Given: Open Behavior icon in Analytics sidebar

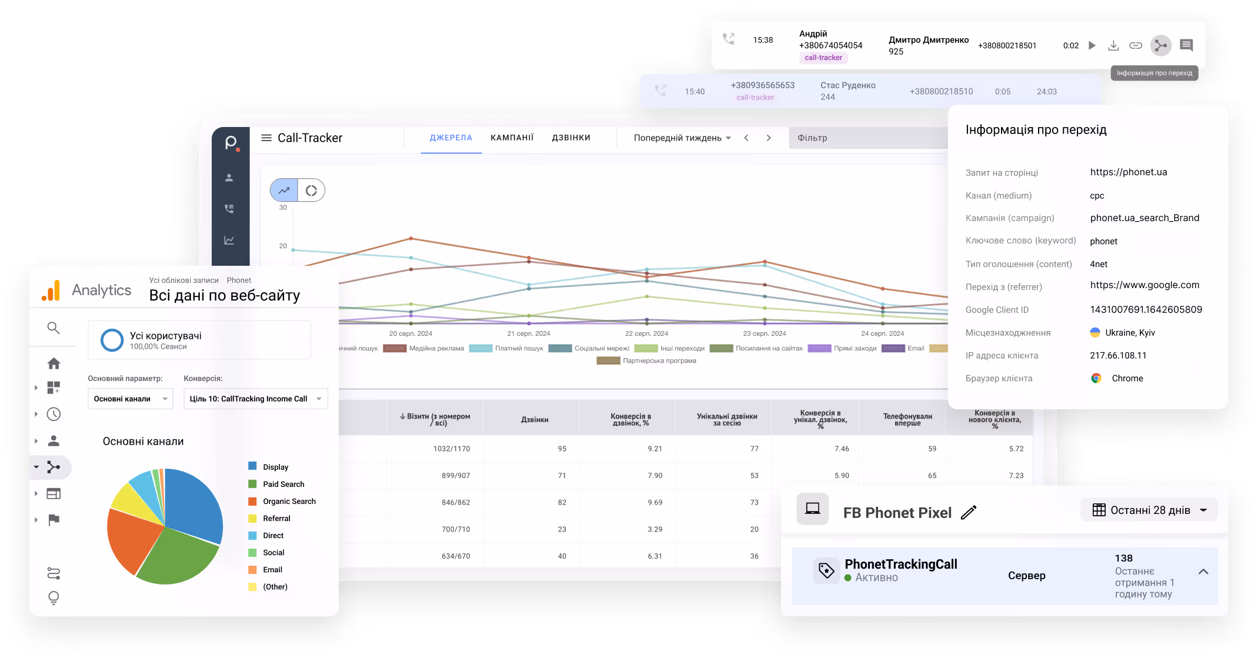Looking at the screenshot, I should (x=54, y=494).
